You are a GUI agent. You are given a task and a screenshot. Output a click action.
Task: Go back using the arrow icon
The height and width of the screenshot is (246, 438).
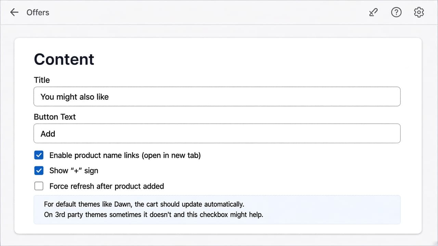click(14, 12)
